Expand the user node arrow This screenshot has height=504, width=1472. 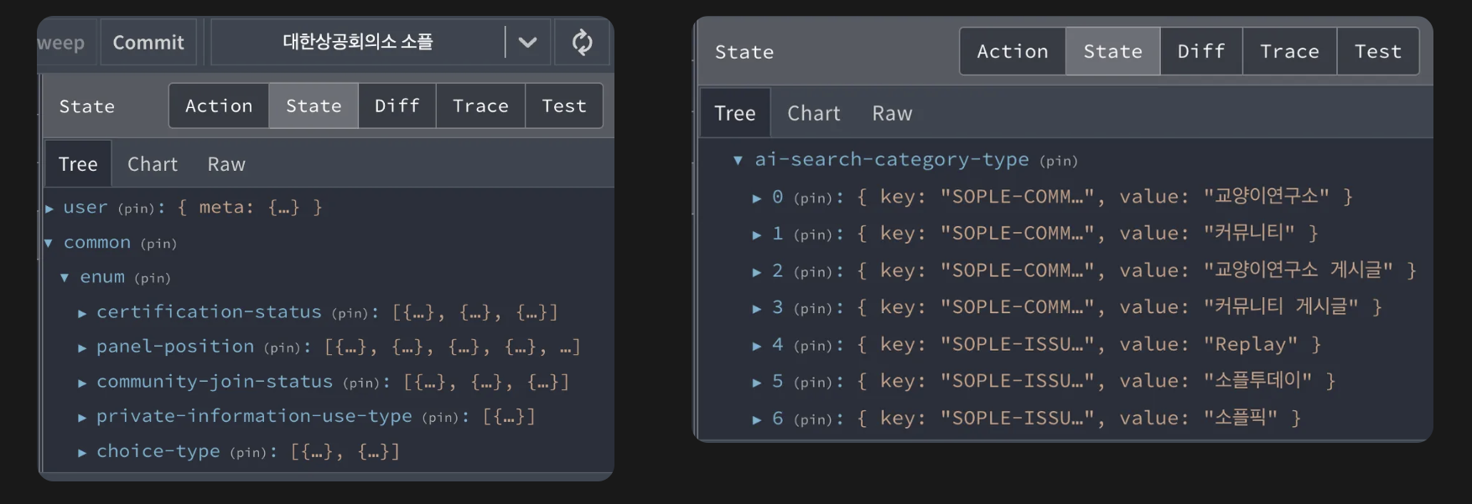point(49,208)
